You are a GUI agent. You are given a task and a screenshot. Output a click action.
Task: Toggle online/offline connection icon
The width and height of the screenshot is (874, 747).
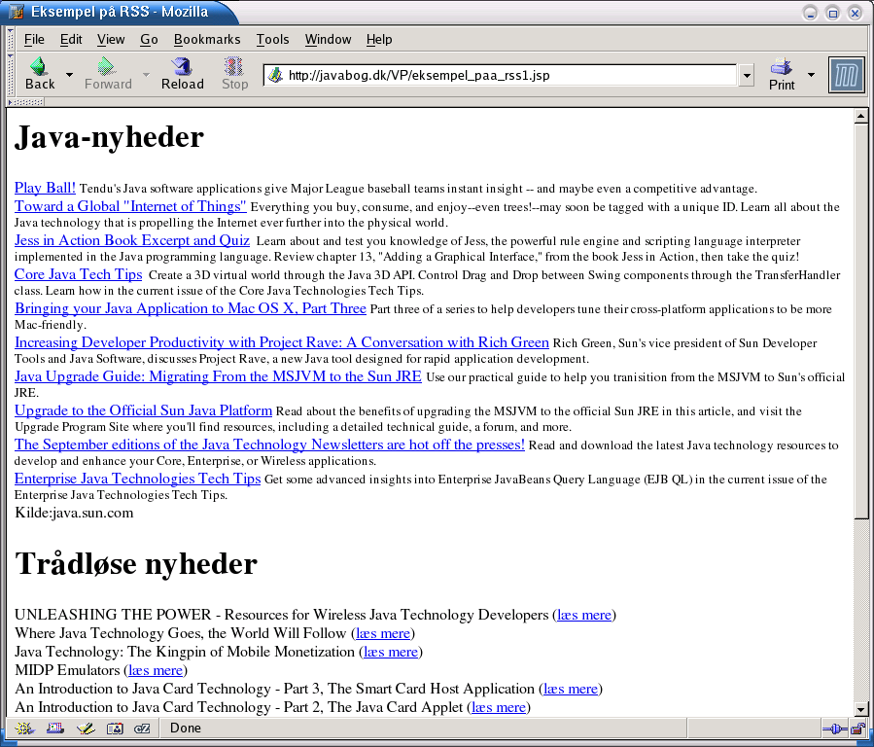833,729
